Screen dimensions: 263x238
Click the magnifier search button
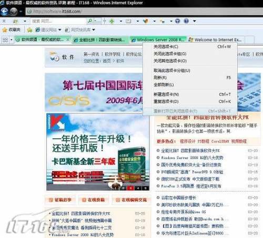tap(90, 21)
